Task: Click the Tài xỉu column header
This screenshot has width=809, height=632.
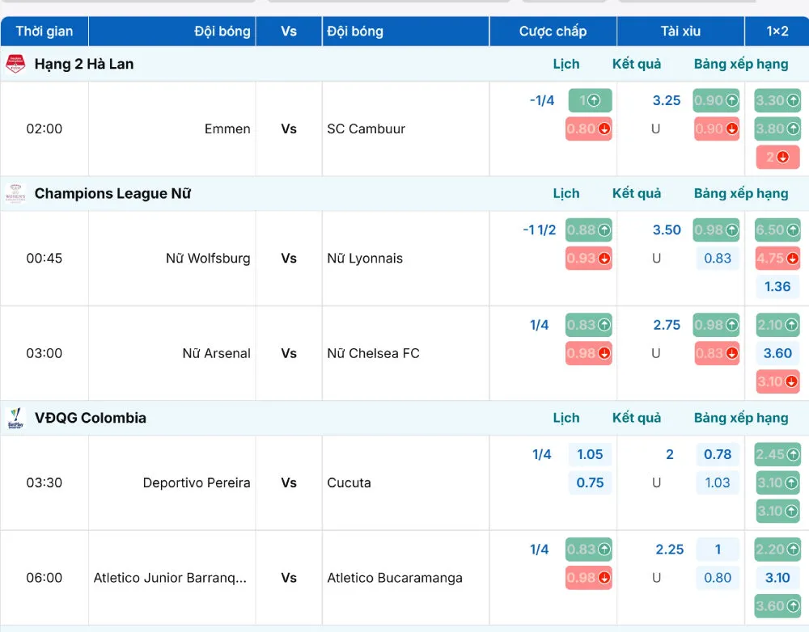Action: point(680,32)
